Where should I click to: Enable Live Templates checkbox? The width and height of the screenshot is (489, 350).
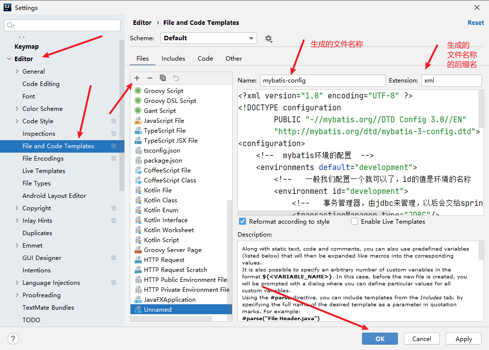click(354, 221)
